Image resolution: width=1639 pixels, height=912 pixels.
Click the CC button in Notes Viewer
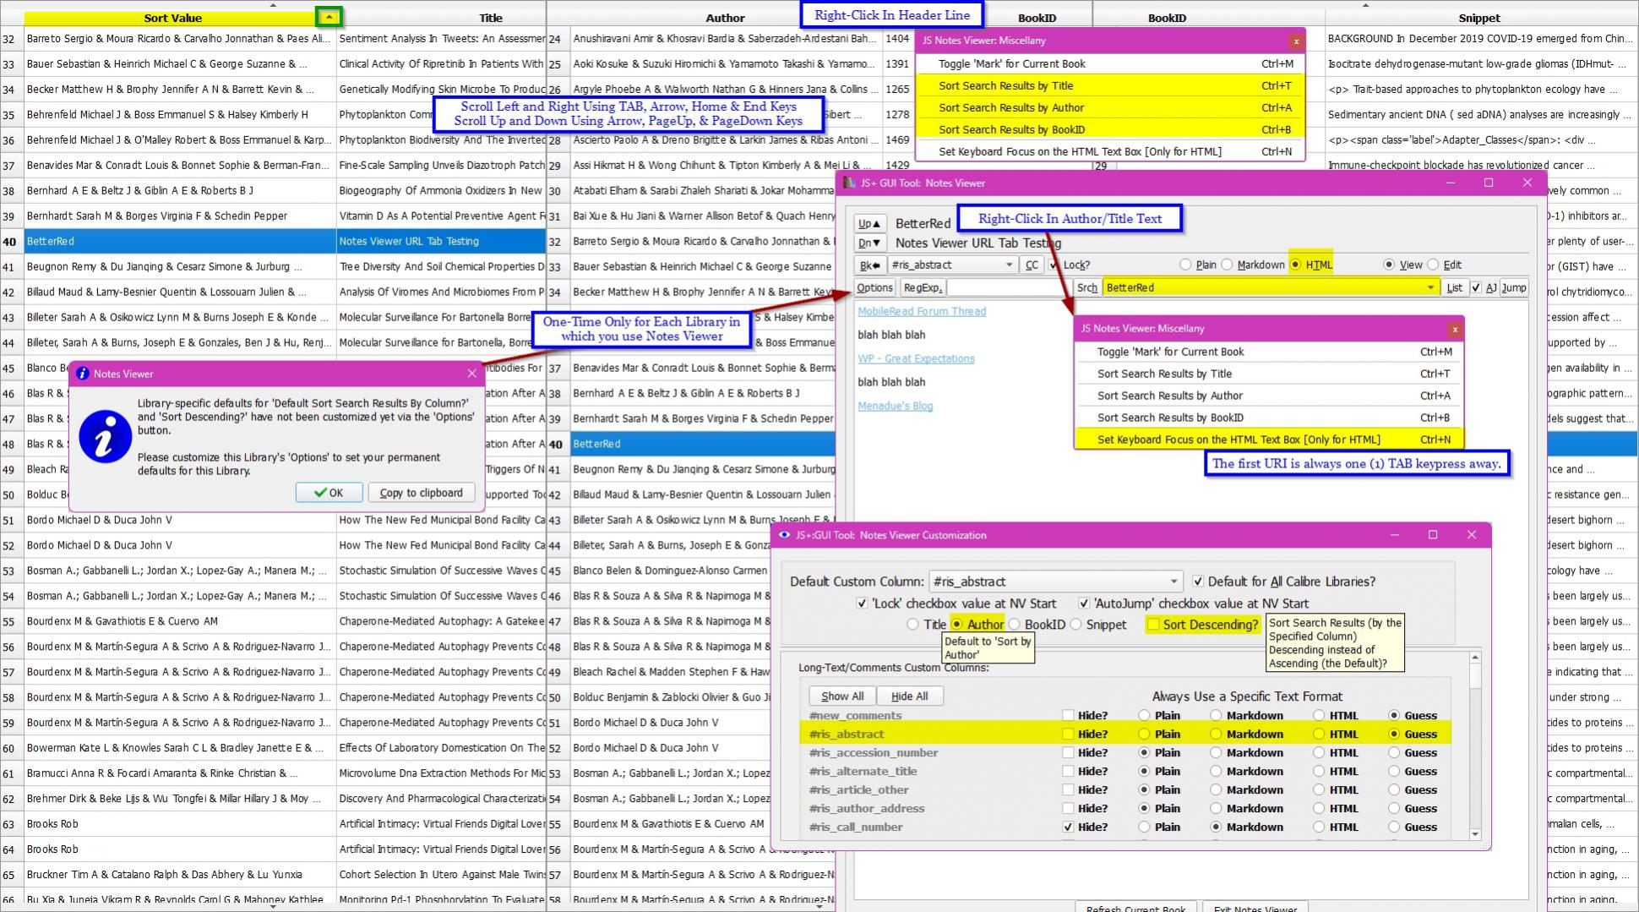coord(1032,265)
